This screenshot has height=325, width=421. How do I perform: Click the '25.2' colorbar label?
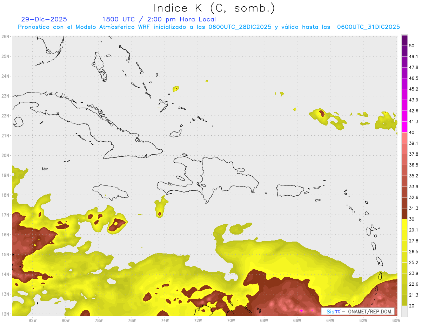(413, 263)
